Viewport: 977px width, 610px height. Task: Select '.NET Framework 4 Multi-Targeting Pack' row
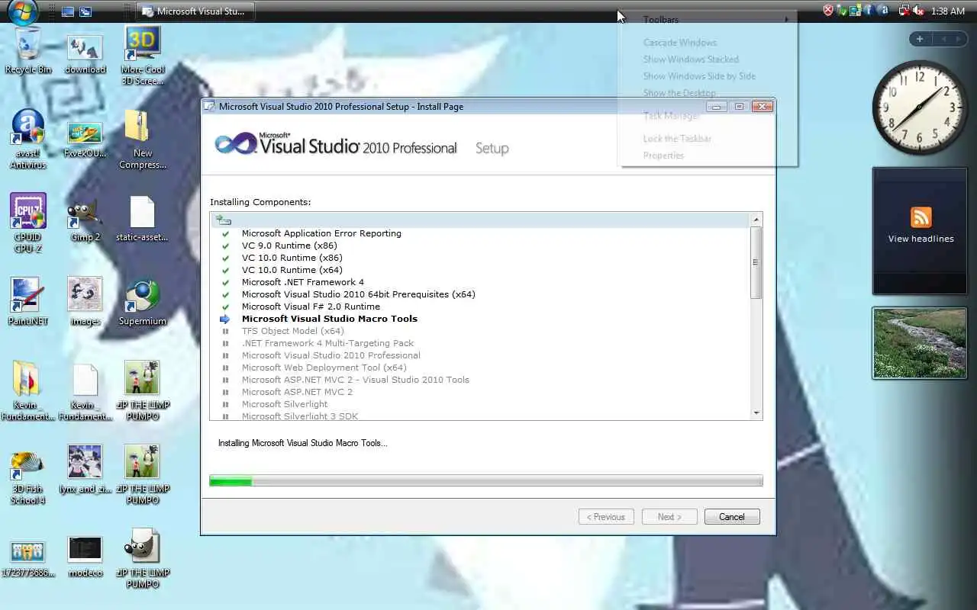tap(327, 343)
